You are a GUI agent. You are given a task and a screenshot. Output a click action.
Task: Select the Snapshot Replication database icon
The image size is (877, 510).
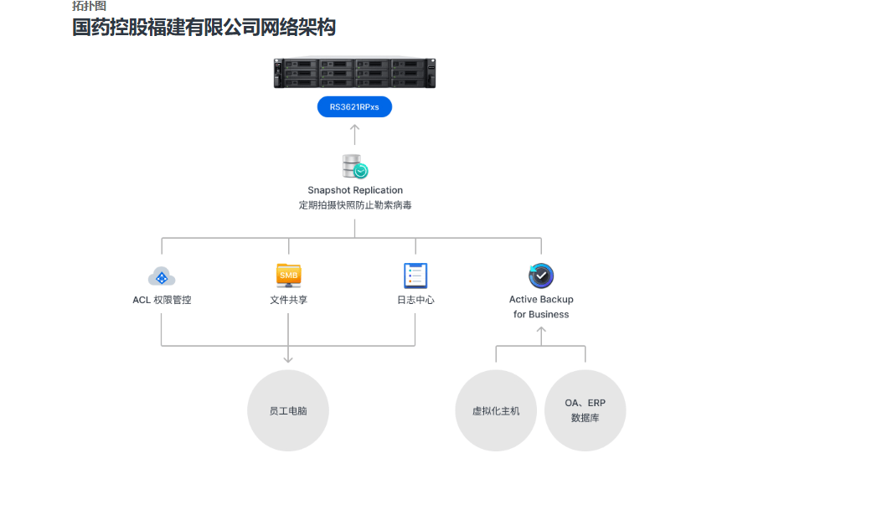pos(355,167)
